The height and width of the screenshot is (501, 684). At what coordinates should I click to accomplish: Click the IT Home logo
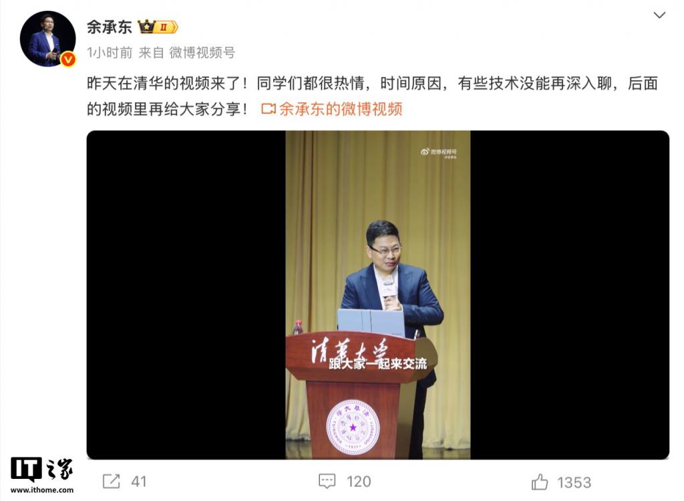pos(42,470)
